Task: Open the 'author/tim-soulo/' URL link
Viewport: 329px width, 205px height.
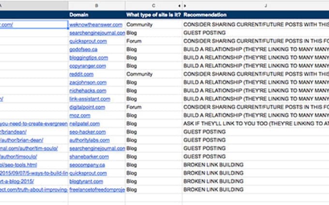Action: [x=29, y=149]
